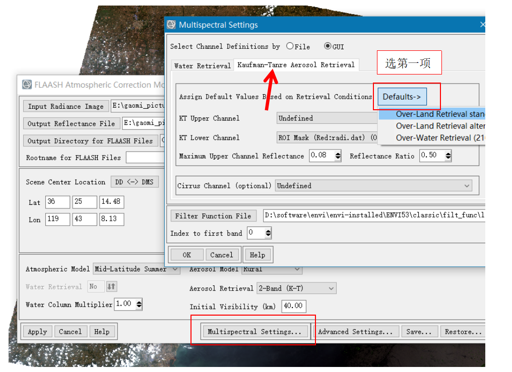Click the Lat degrees field 36
512x372 pixels.
pyautogui.click(x=58, y=202)
